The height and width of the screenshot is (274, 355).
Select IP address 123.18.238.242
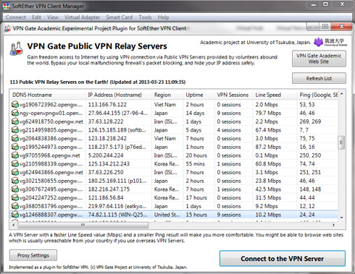(107, 138)
